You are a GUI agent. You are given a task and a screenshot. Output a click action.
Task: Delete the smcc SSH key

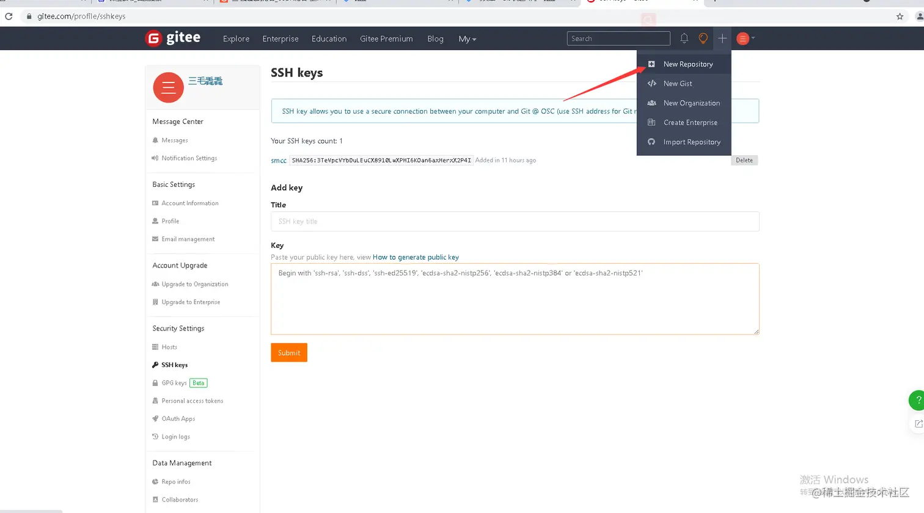(744, 160)
